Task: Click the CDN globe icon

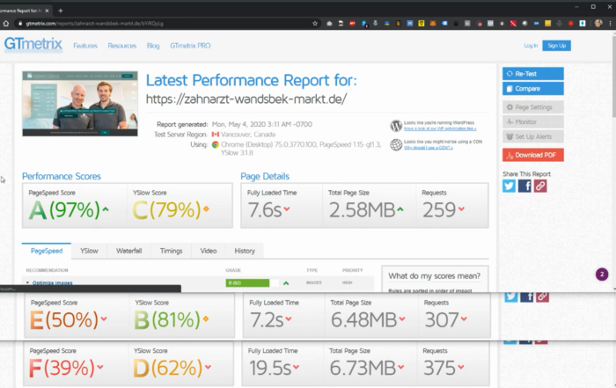Action: click(396, 144)
